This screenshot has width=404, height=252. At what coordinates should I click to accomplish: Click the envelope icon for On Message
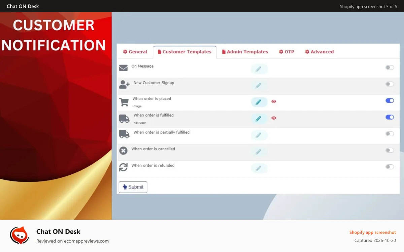coord(123,68)
